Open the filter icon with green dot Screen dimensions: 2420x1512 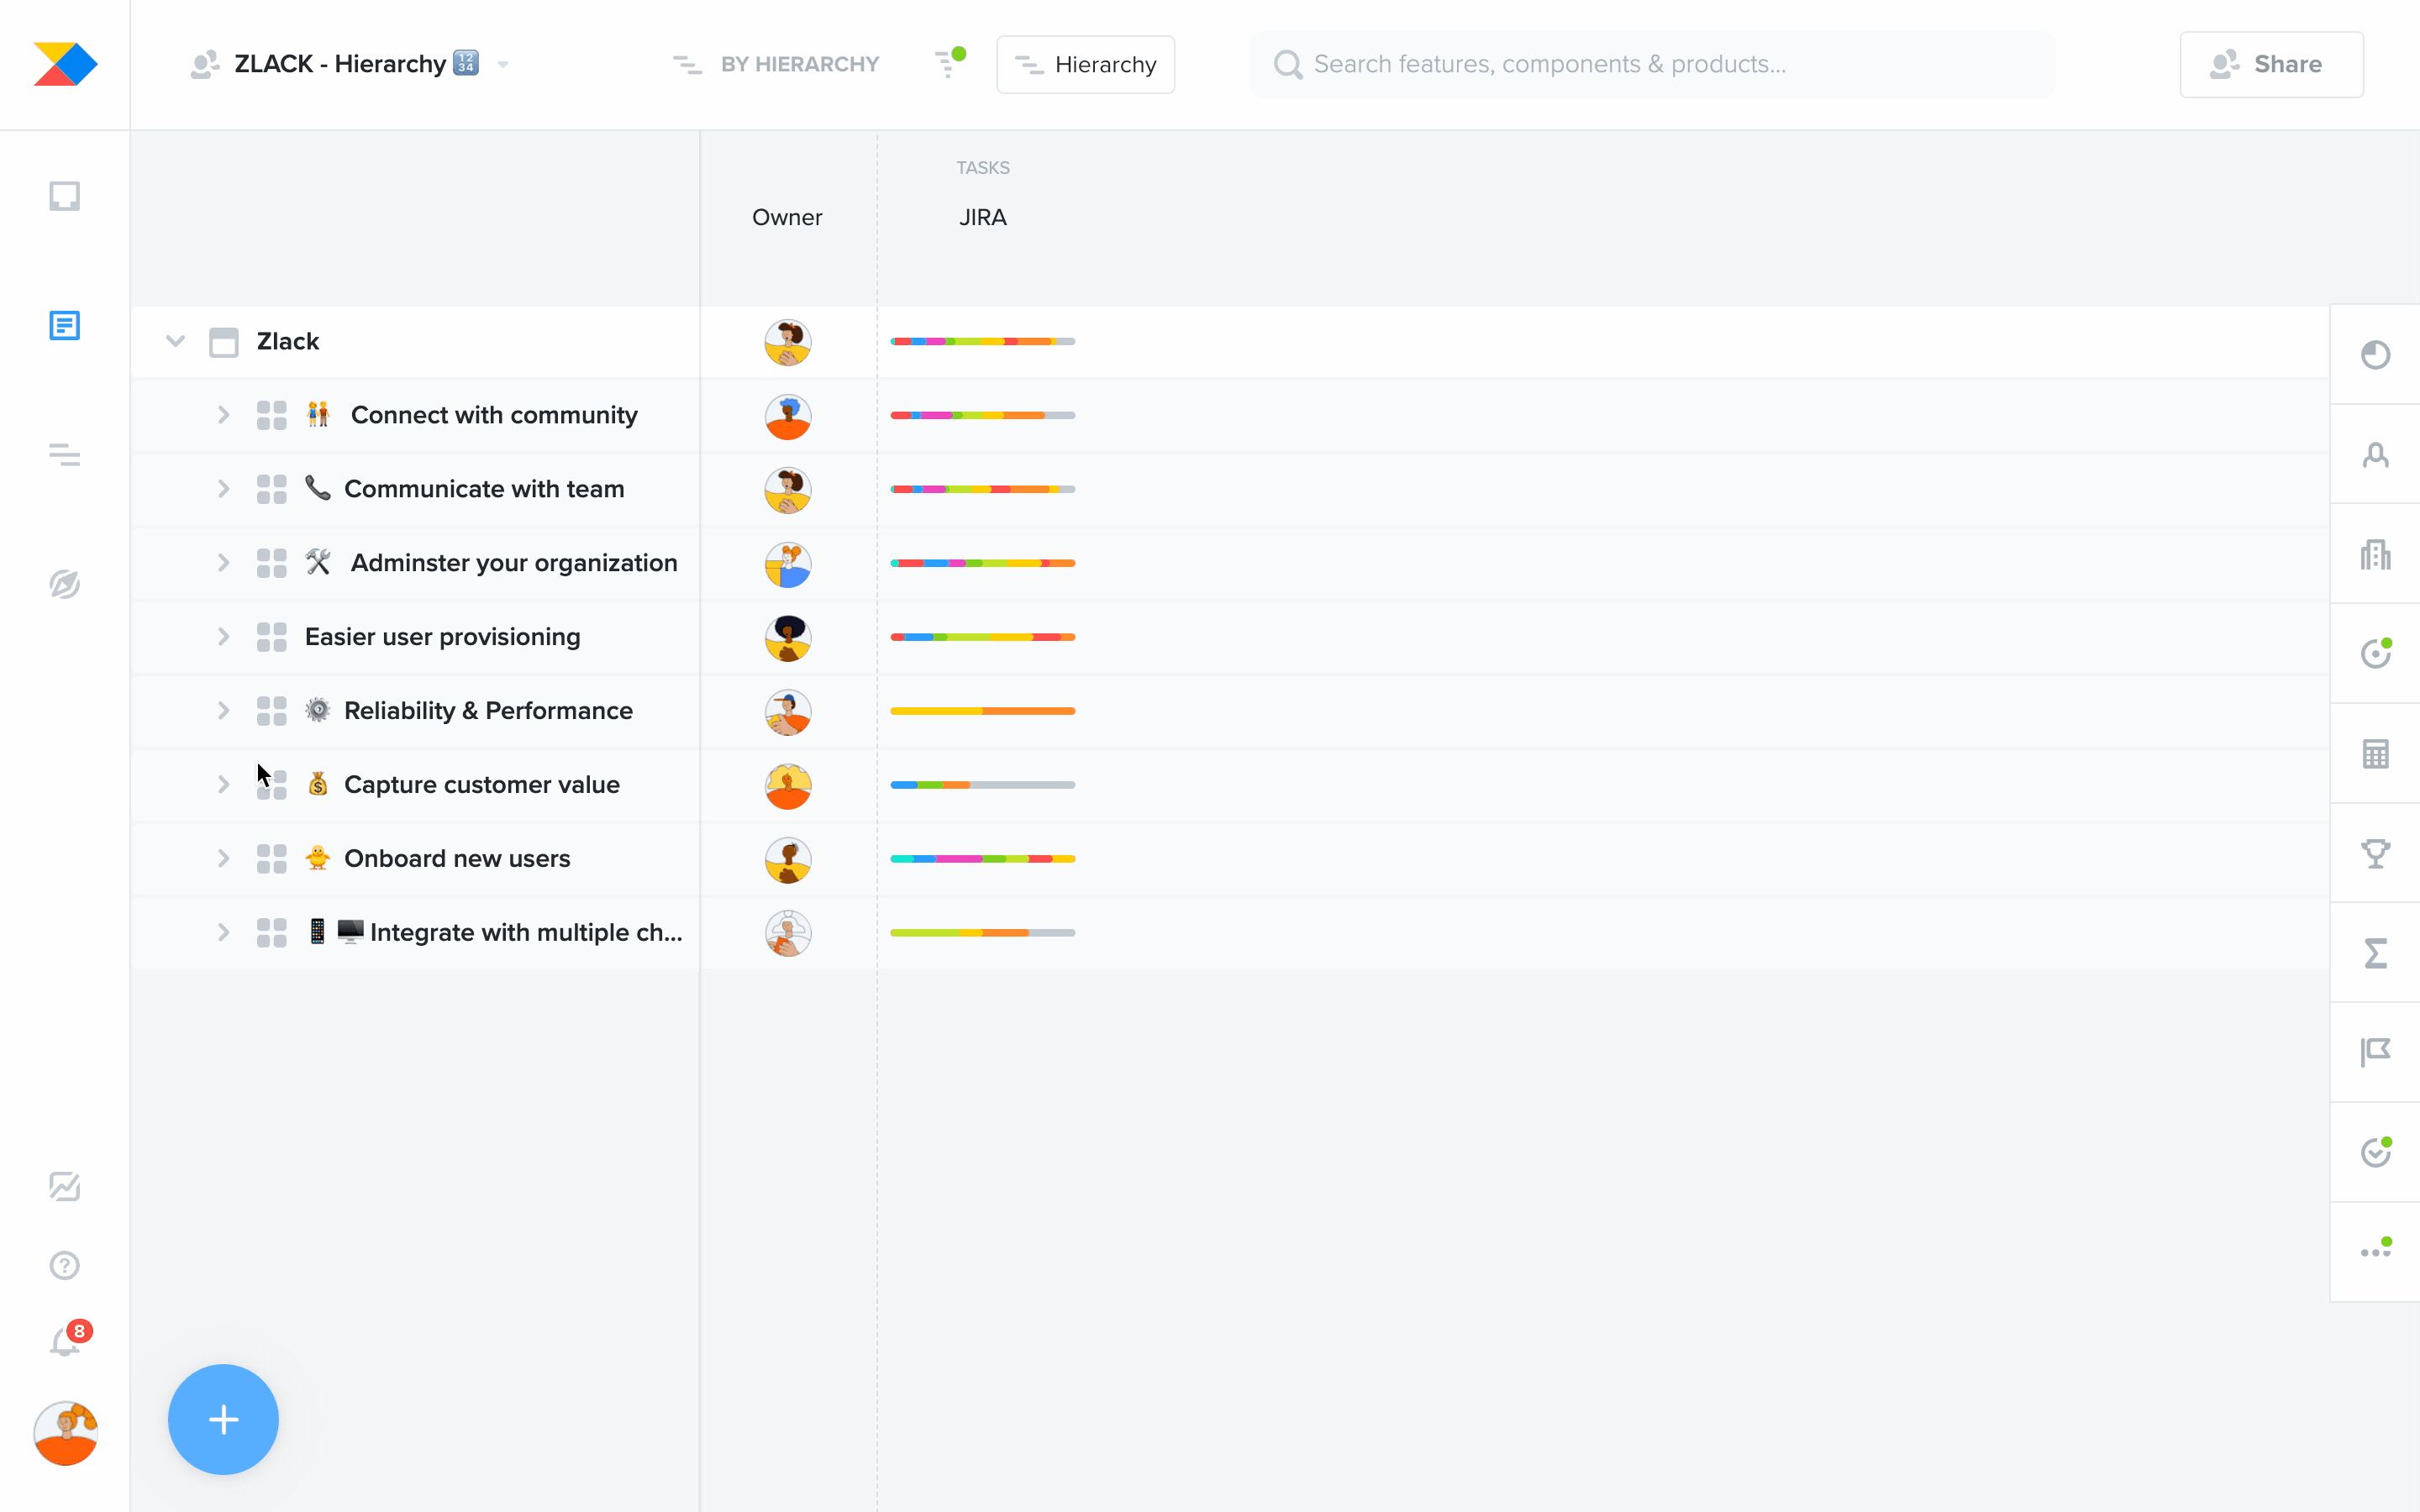949,62
